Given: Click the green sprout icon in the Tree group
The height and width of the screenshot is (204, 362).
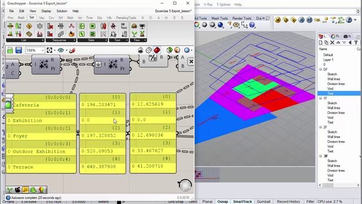Looking at the screenshot, I should pos(134,34).
